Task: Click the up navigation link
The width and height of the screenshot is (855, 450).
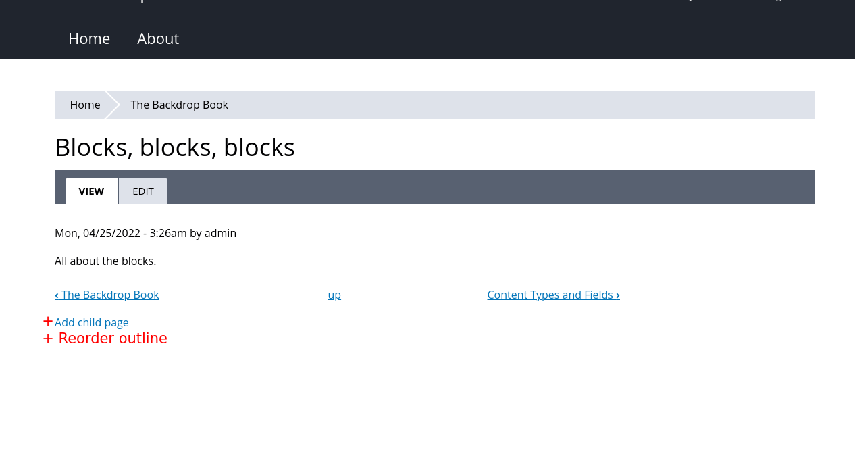Action: (334, 294)
